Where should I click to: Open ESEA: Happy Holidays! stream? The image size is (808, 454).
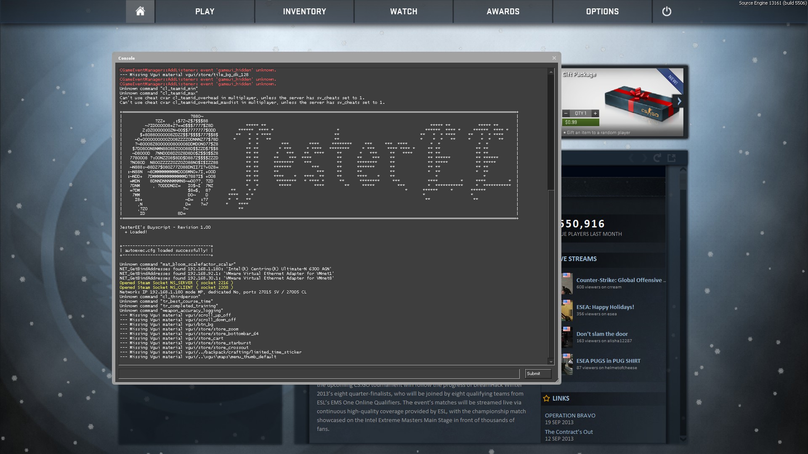(x=605, y=307)
